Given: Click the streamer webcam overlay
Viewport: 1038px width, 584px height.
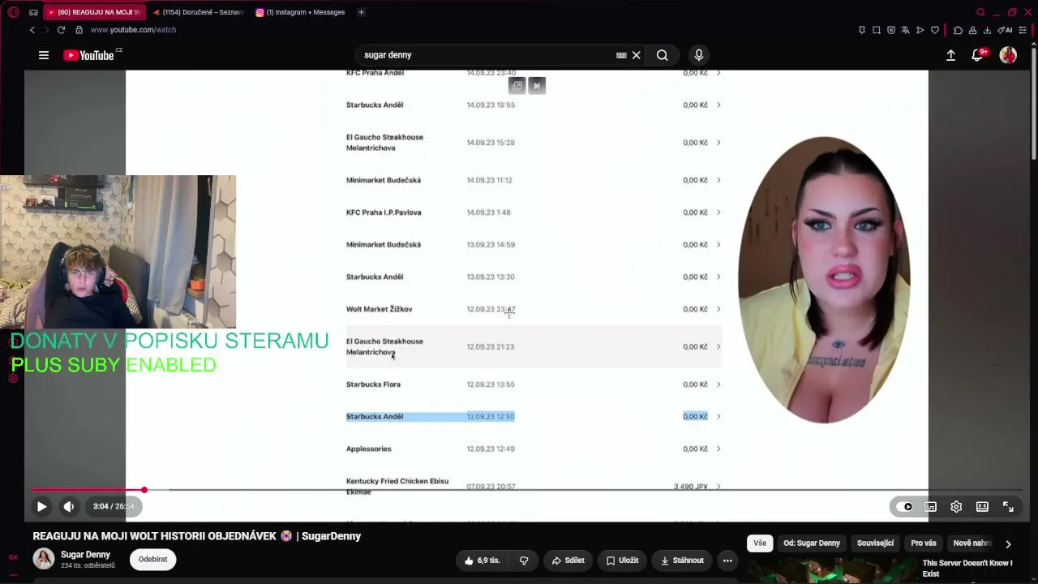Looking at the screenshot, I should [x=118, y=251].
